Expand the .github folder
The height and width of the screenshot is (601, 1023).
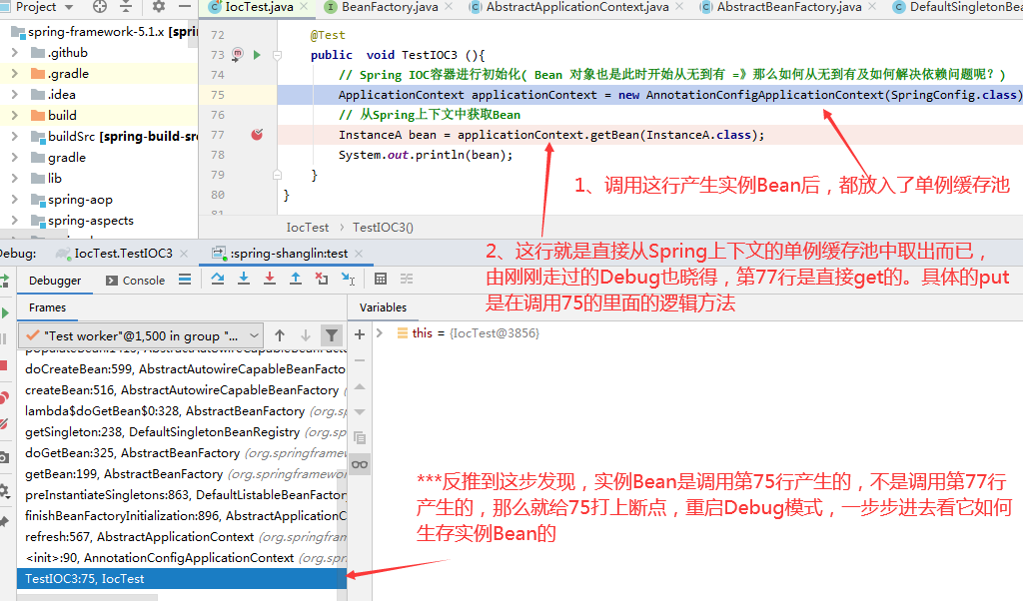coord(15,53)
